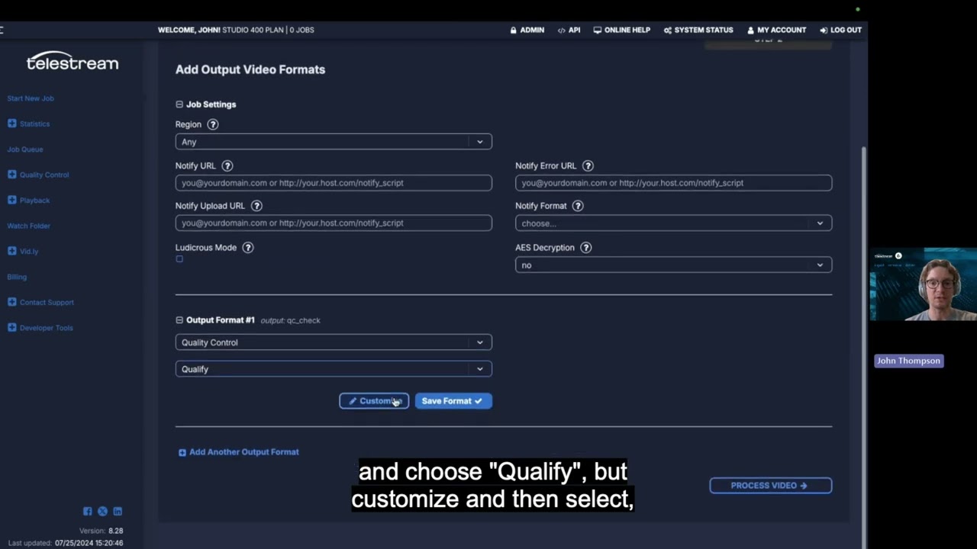Viewport: 977px width, 549px height.
Task: Open the Notify Format dropdown
Action: [x=673, y=223]
